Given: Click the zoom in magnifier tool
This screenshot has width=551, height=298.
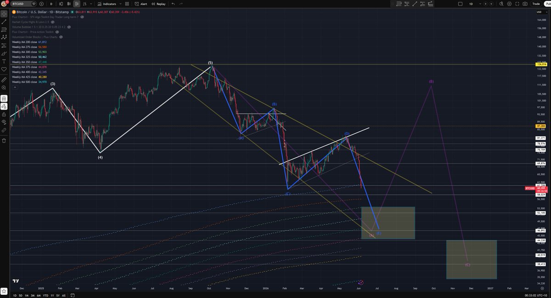Looking at the screenshot, I should coord(4,87).
